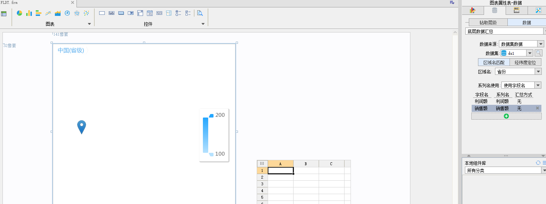
Task: Insert the date widget (calendar 31 icon)
Action: click(150, 13)
